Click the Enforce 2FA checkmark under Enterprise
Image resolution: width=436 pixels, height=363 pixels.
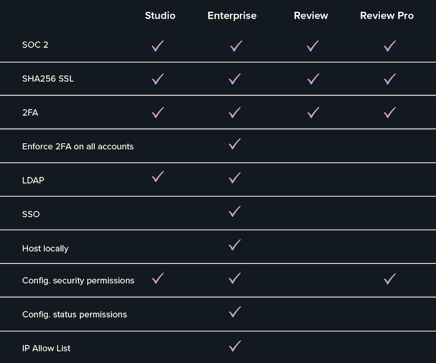[235, 144]
